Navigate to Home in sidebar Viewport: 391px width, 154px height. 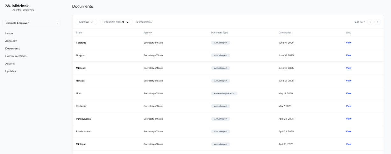click(x=9, y=33)
